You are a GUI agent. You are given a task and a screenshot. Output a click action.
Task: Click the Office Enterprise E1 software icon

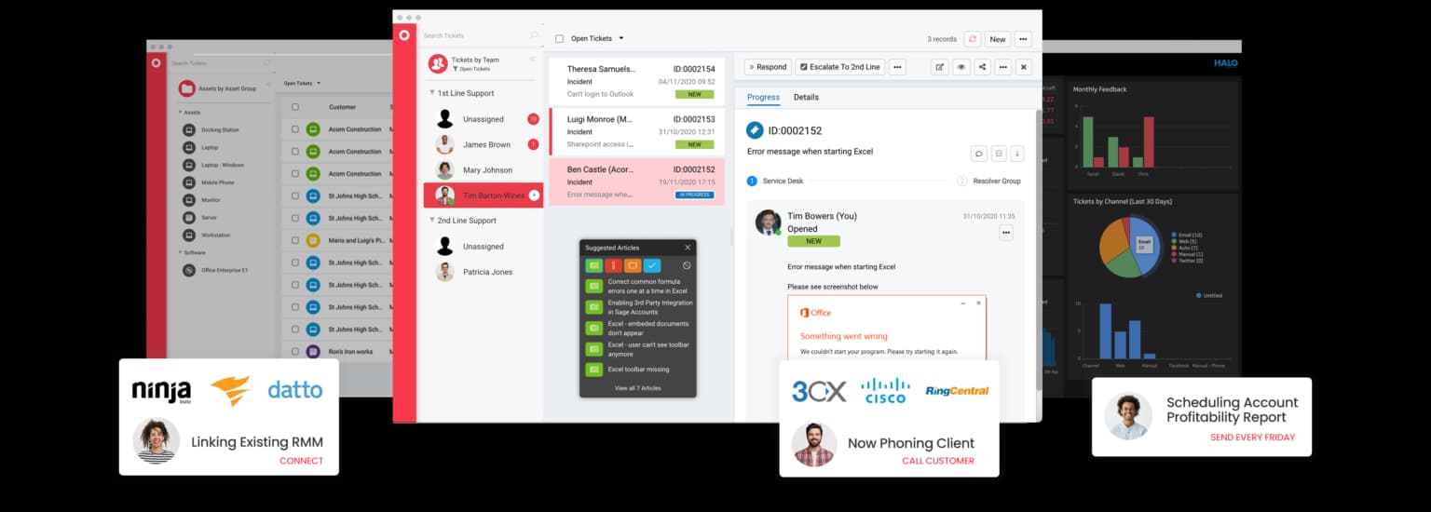tap(189, 270)
